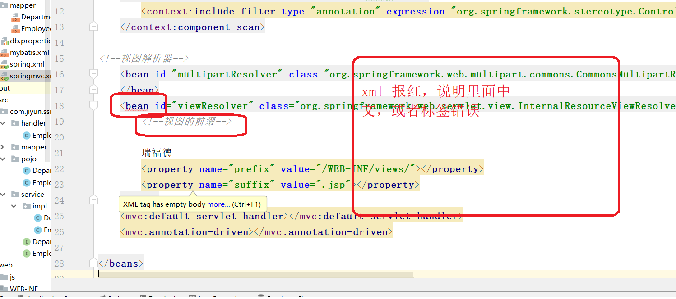Screen dimensions: 676x299
Task: Click the com.jiyun.ss package folder icon
Action: coord(5,112)
